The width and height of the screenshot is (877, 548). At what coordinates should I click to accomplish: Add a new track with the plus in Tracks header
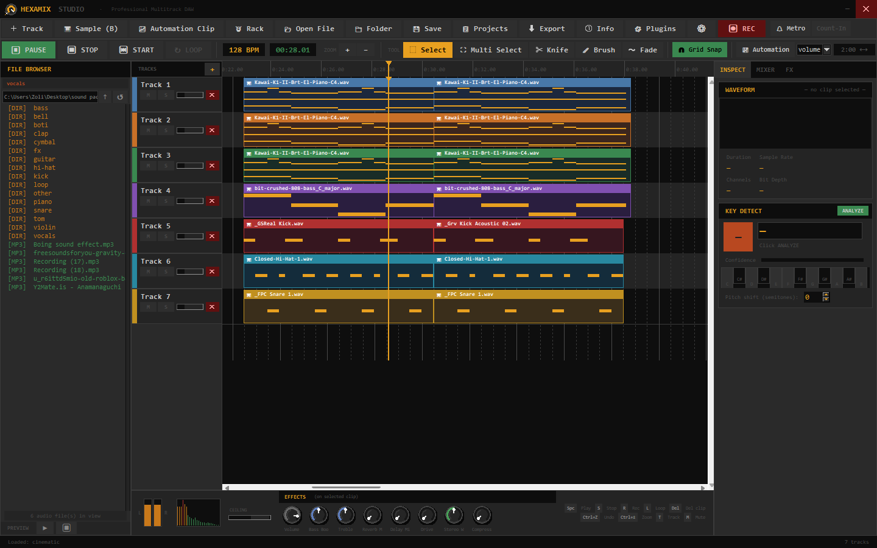click(x=212, y=69)
